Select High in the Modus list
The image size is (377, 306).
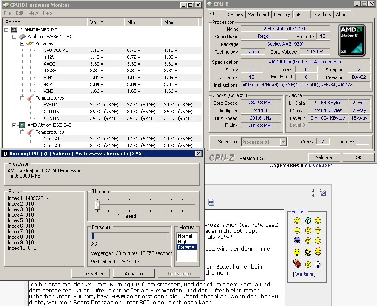tap(183, 242)
